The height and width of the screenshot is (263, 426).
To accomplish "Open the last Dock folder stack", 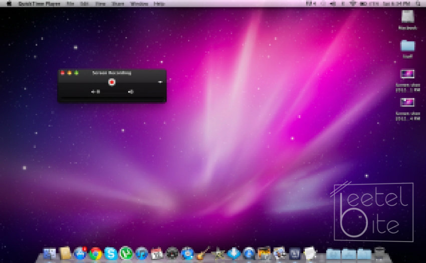I will (364, 254).
